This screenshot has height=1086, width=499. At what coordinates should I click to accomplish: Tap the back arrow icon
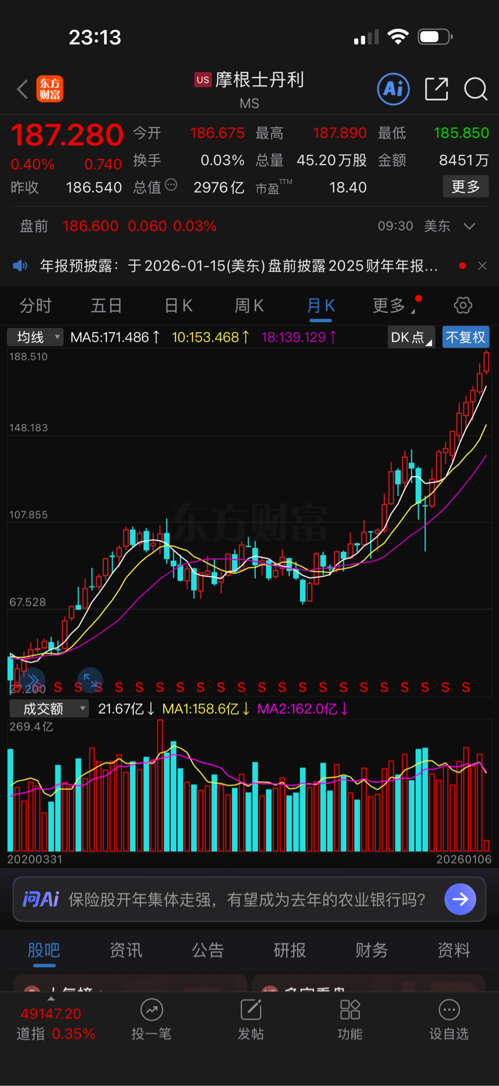23,89
